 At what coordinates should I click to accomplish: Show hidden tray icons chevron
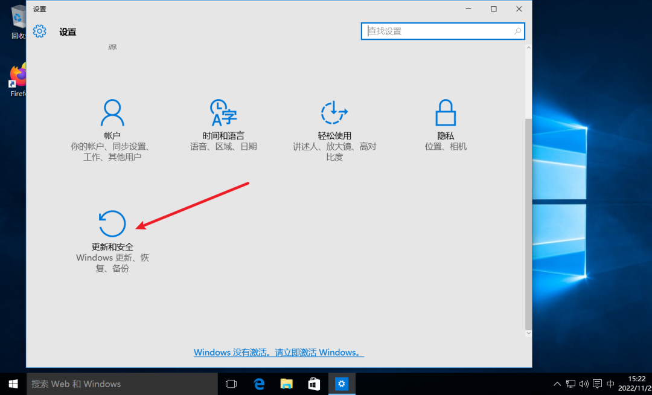(557, 384)
